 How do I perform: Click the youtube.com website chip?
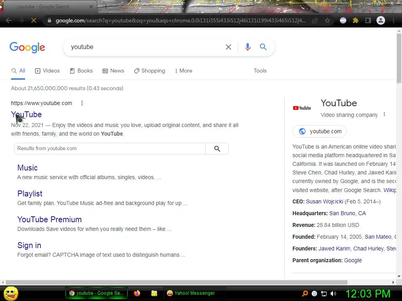pyautogui.click(x=320, y=131)
